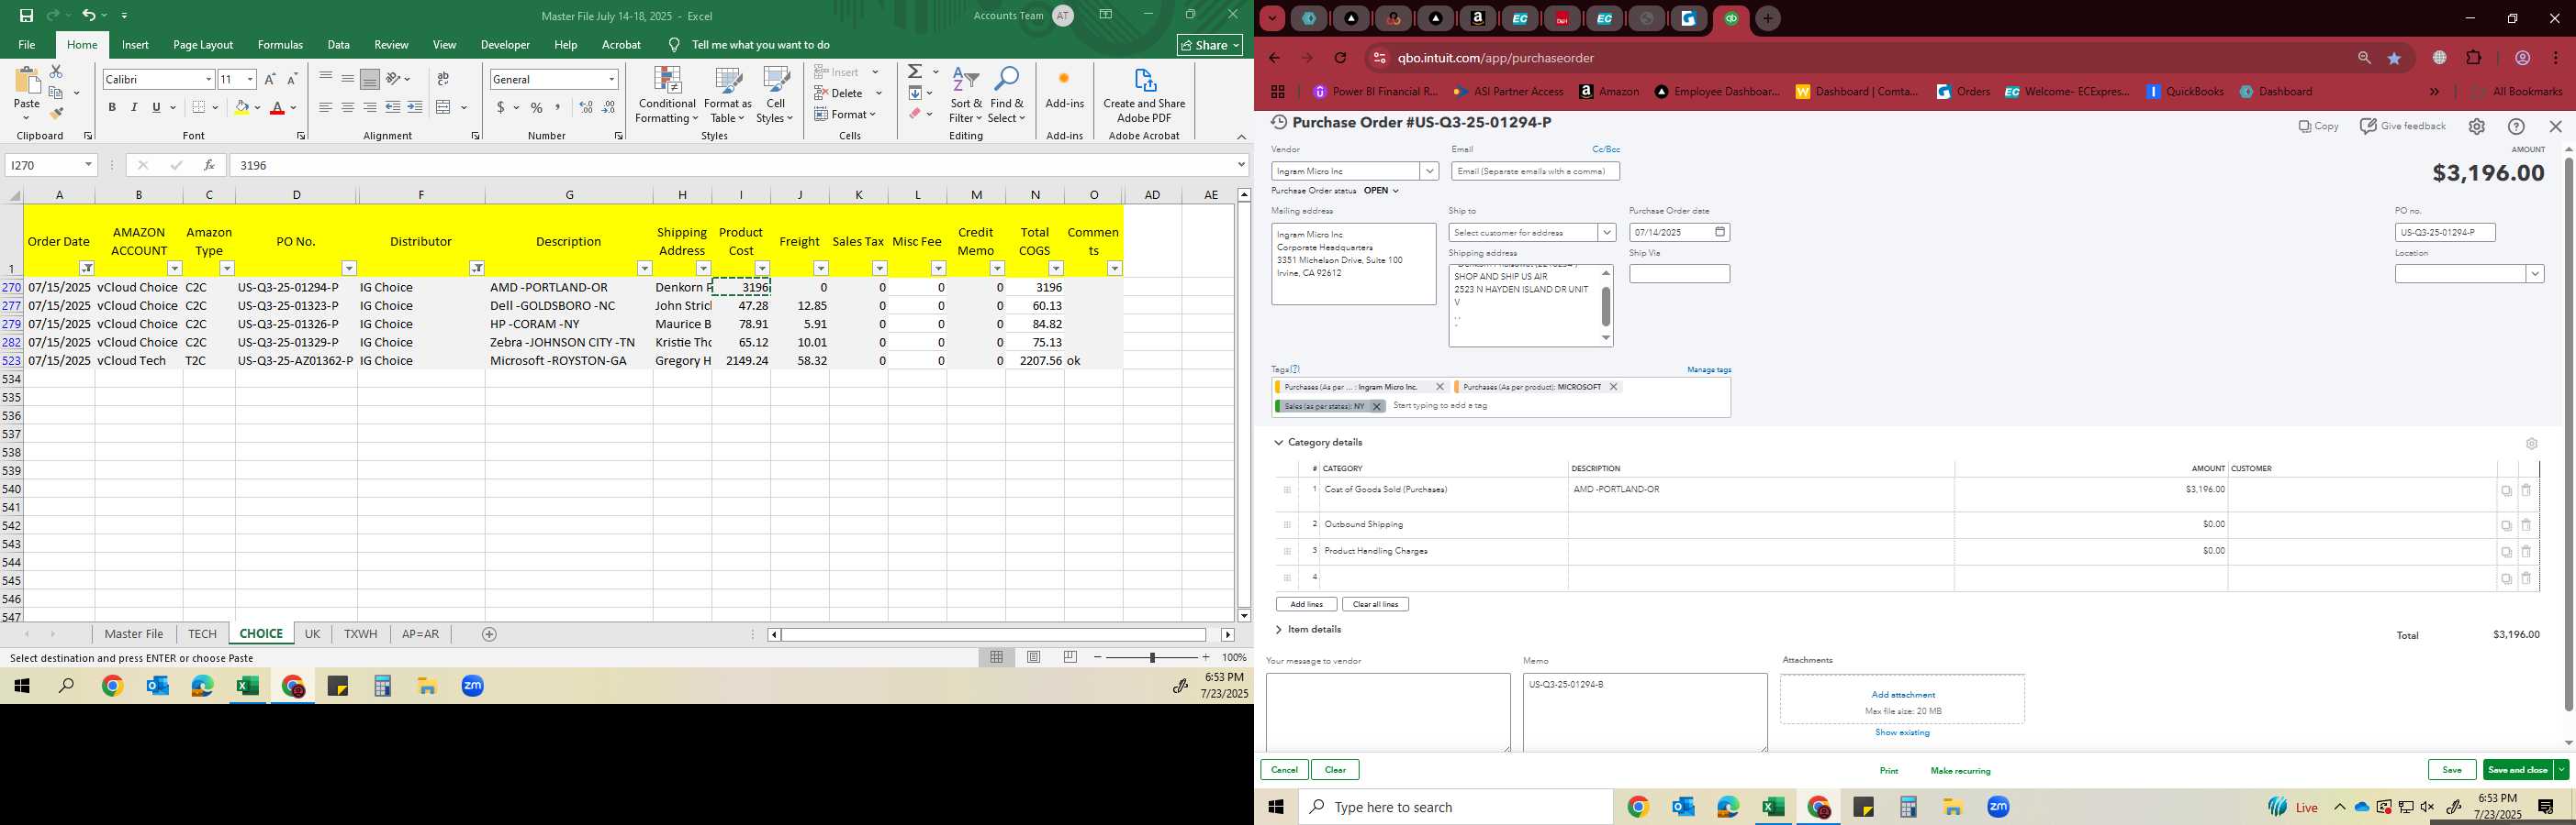Open the File menu in Excel

(27, 45)
